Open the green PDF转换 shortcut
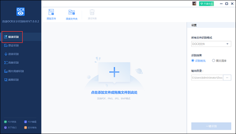 (x=10, y=122)
